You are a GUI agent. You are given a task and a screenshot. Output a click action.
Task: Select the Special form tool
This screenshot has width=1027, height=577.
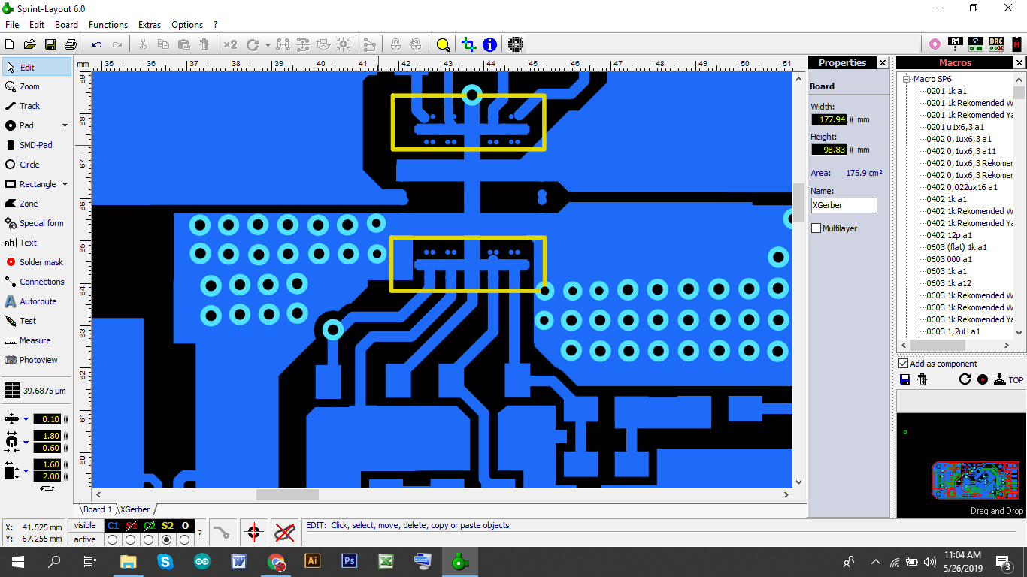pos(36,223)
